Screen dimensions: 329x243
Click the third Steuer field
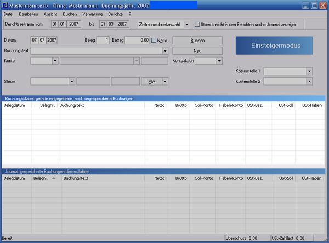pos(125,81)
